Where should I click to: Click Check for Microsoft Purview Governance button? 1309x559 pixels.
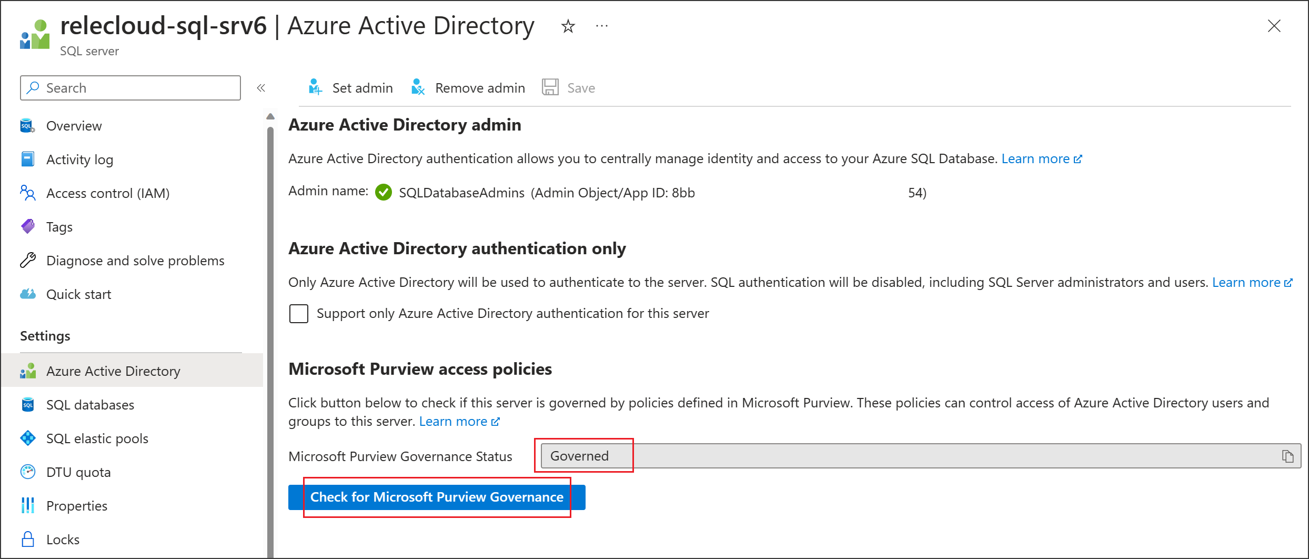click(437, 497)
